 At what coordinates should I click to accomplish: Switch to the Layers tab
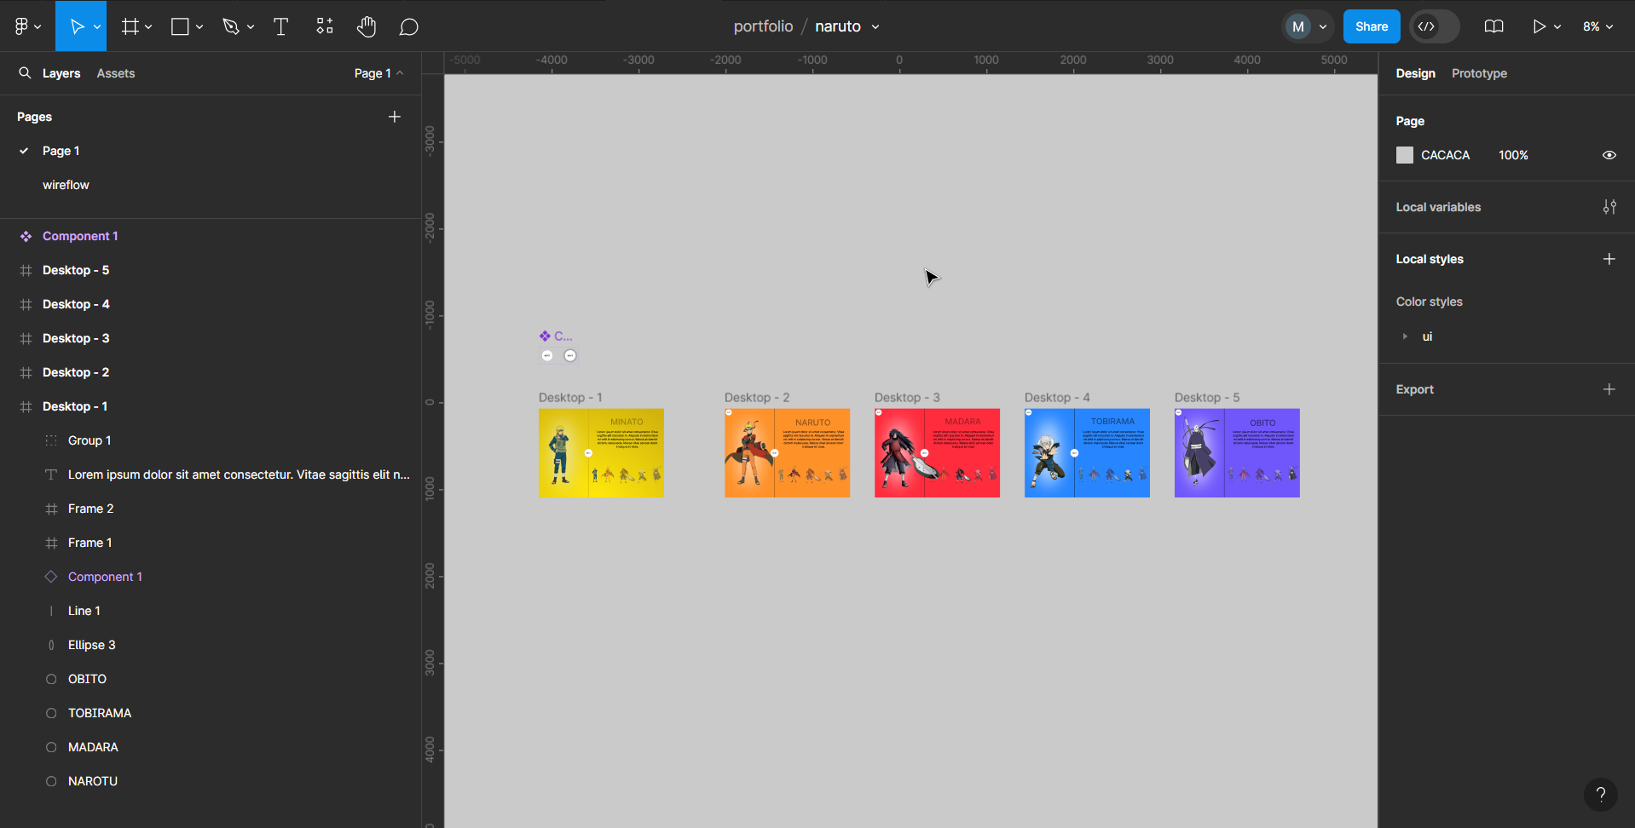(61, 73)
